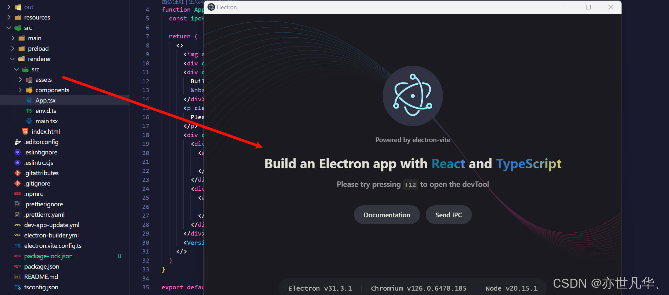
Task: Expand the resources folder chevron
Action: coord(9,17)
